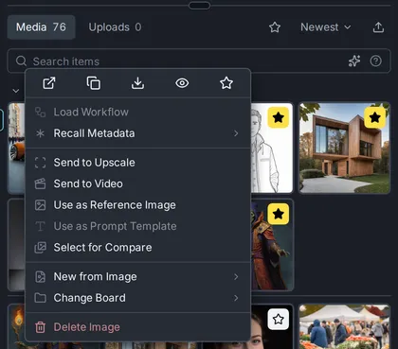Click the trash icon beside Delete Image
The height and width of the screenshot is (349, 398).
coord(40,327)
